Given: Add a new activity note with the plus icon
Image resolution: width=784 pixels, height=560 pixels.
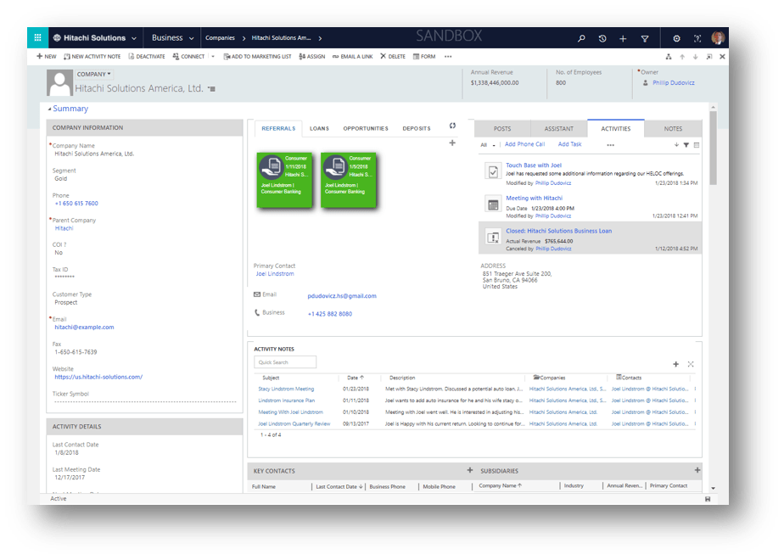Looking at the screenshot, I should coord(675,364).
